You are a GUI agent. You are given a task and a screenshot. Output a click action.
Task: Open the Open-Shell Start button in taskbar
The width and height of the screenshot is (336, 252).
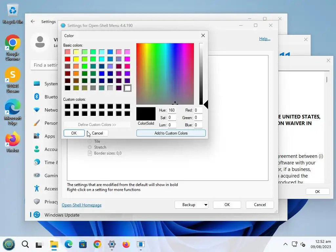pos(9,244)
